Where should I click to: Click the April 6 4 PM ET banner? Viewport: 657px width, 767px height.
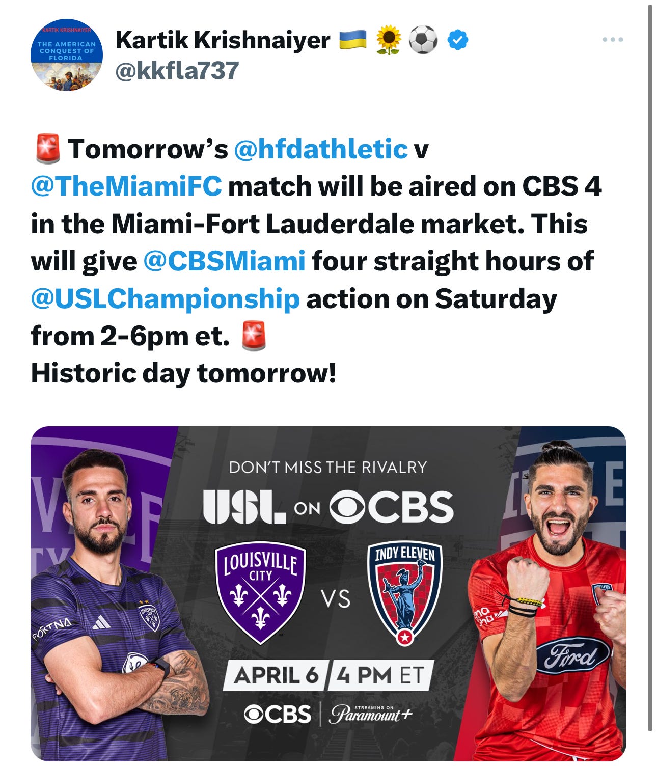point(328,675)
